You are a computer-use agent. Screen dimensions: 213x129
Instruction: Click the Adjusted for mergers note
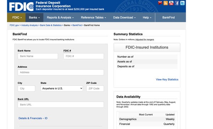[x=145, y=39]
